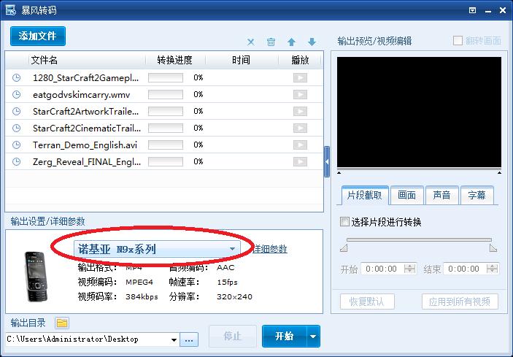Click the 添加文件 button

coord(38,36)
